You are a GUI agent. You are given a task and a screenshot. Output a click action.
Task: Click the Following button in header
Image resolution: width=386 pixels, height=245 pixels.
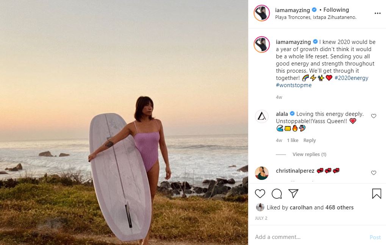coord(336,10)
